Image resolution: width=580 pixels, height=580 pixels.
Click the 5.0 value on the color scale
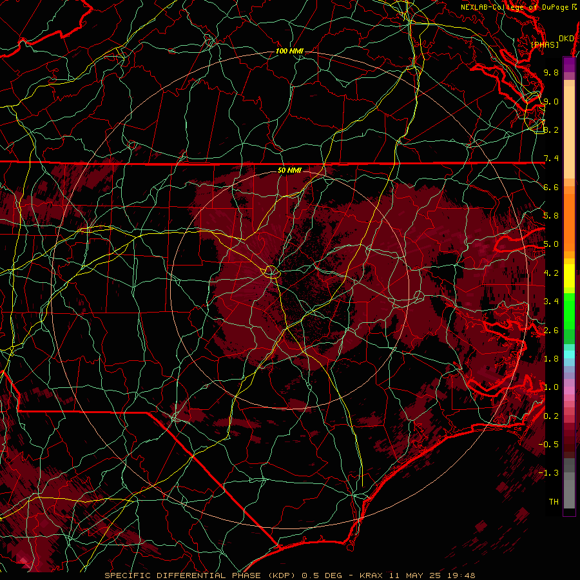point(551,244)
